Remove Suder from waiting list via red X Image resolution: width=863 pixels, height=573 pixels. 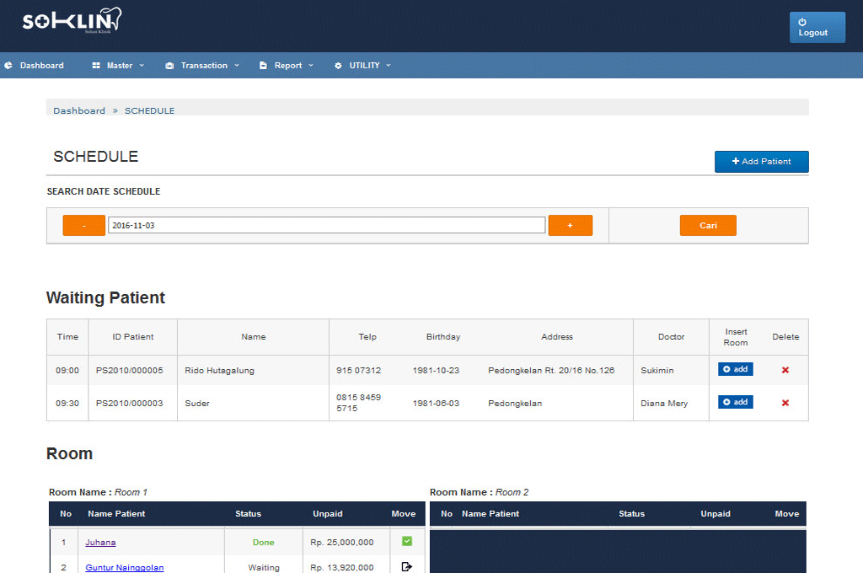click(785, 403)
